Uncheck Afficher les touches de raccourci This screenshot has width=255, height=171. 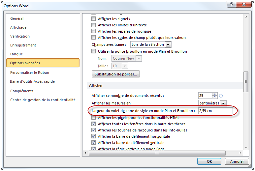tap(93, 130)
